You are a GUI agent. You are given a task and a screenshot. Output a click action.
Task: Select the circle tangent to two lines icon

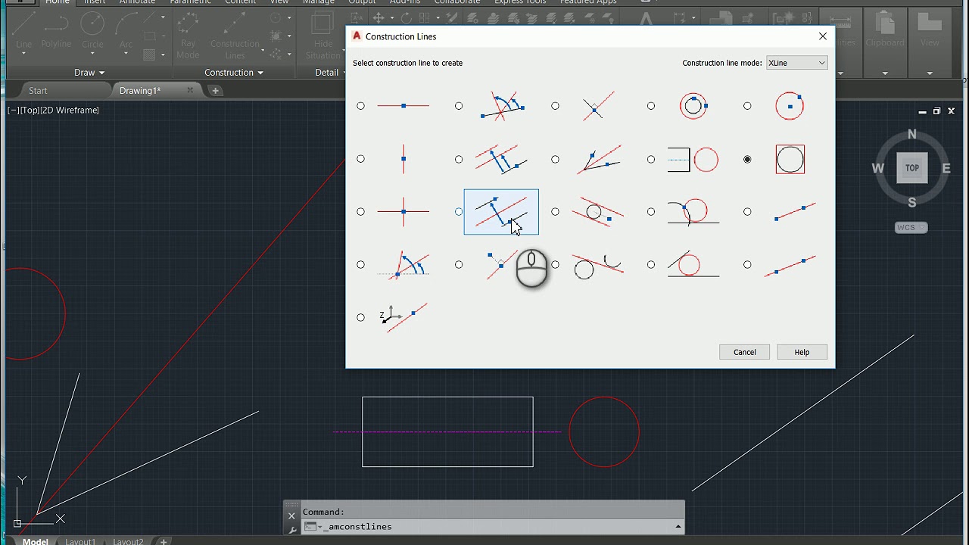(693, 265)
